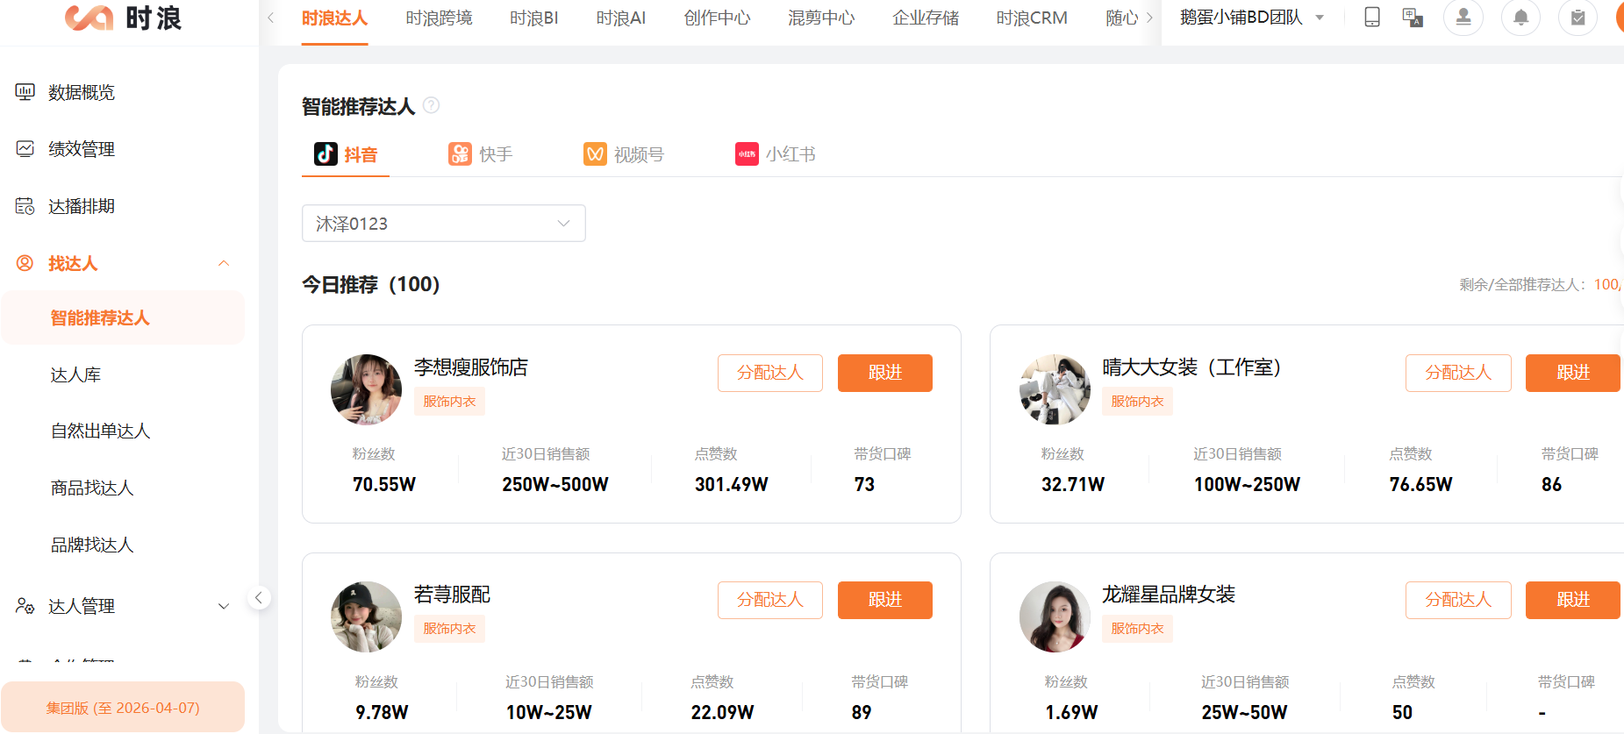The width and height of the screenshot is (1624, 734).
Task: Switch to the 企业存储 top tab
Action: click(x=926, y=18)
